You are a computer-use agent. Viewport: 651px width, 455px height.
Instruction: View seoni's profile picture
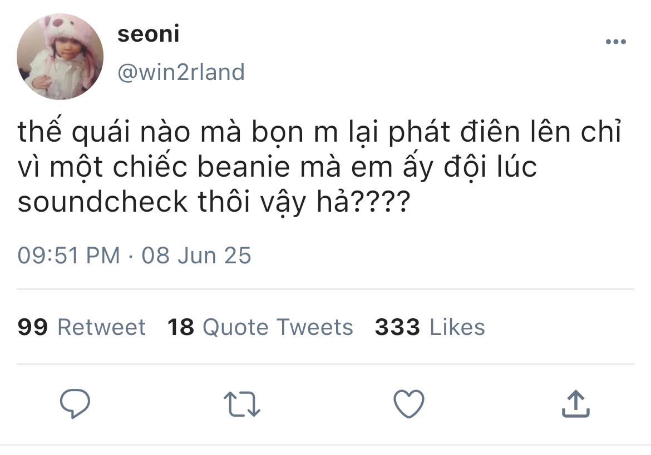tap(60, 57)
